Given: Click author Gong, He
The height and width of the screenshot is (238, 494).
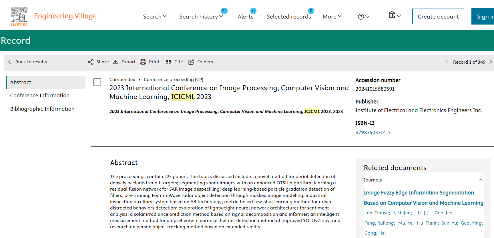Looking at the screenshot, I should click(x=375, y=233).
